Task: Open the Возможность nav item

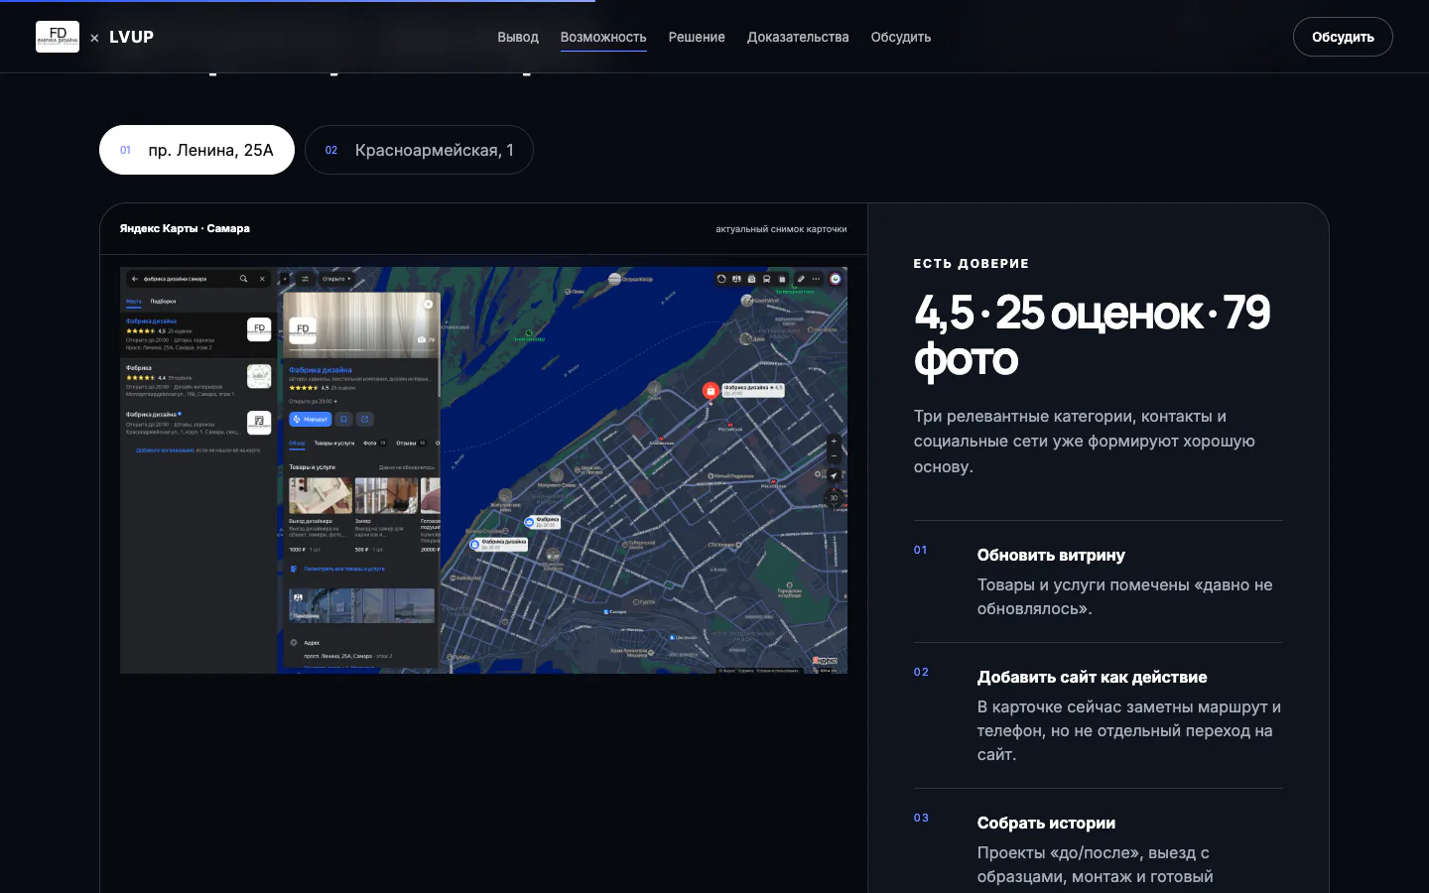Action: tap(603, 37)
